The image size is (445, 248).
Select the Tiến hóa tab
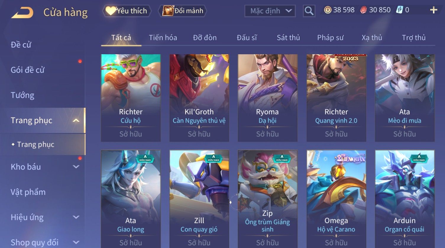pos(163,37)
